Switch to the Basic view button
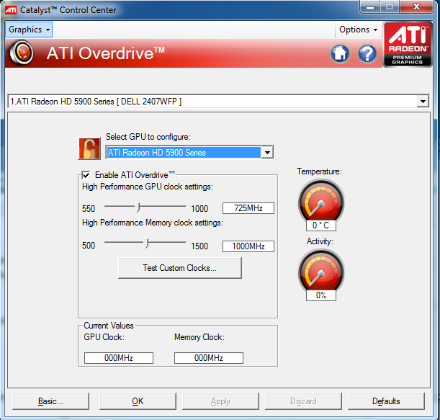The width and height of the screenshot is (440, 420). tap(51, 401)
